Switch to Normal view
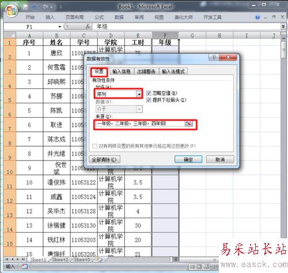This screenshot has width=288, height=273. pyautogui.click(x=192, y=267)
